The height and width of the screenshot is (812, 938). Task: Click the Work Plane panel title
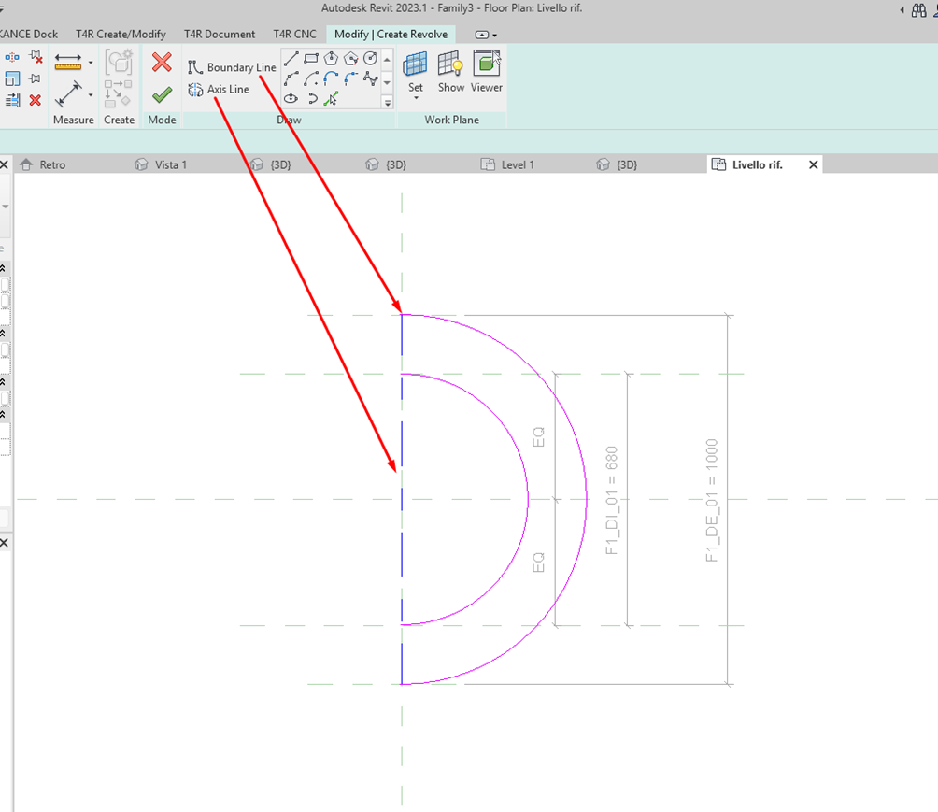click(451, 120)
